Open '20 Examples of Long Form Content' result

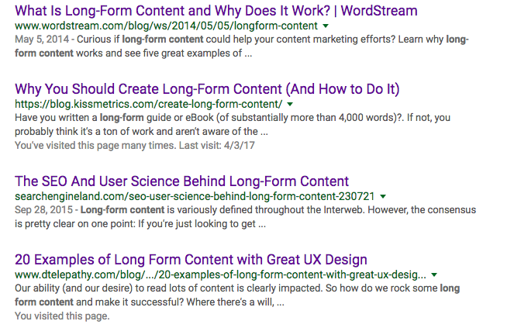tap(191, 260)
